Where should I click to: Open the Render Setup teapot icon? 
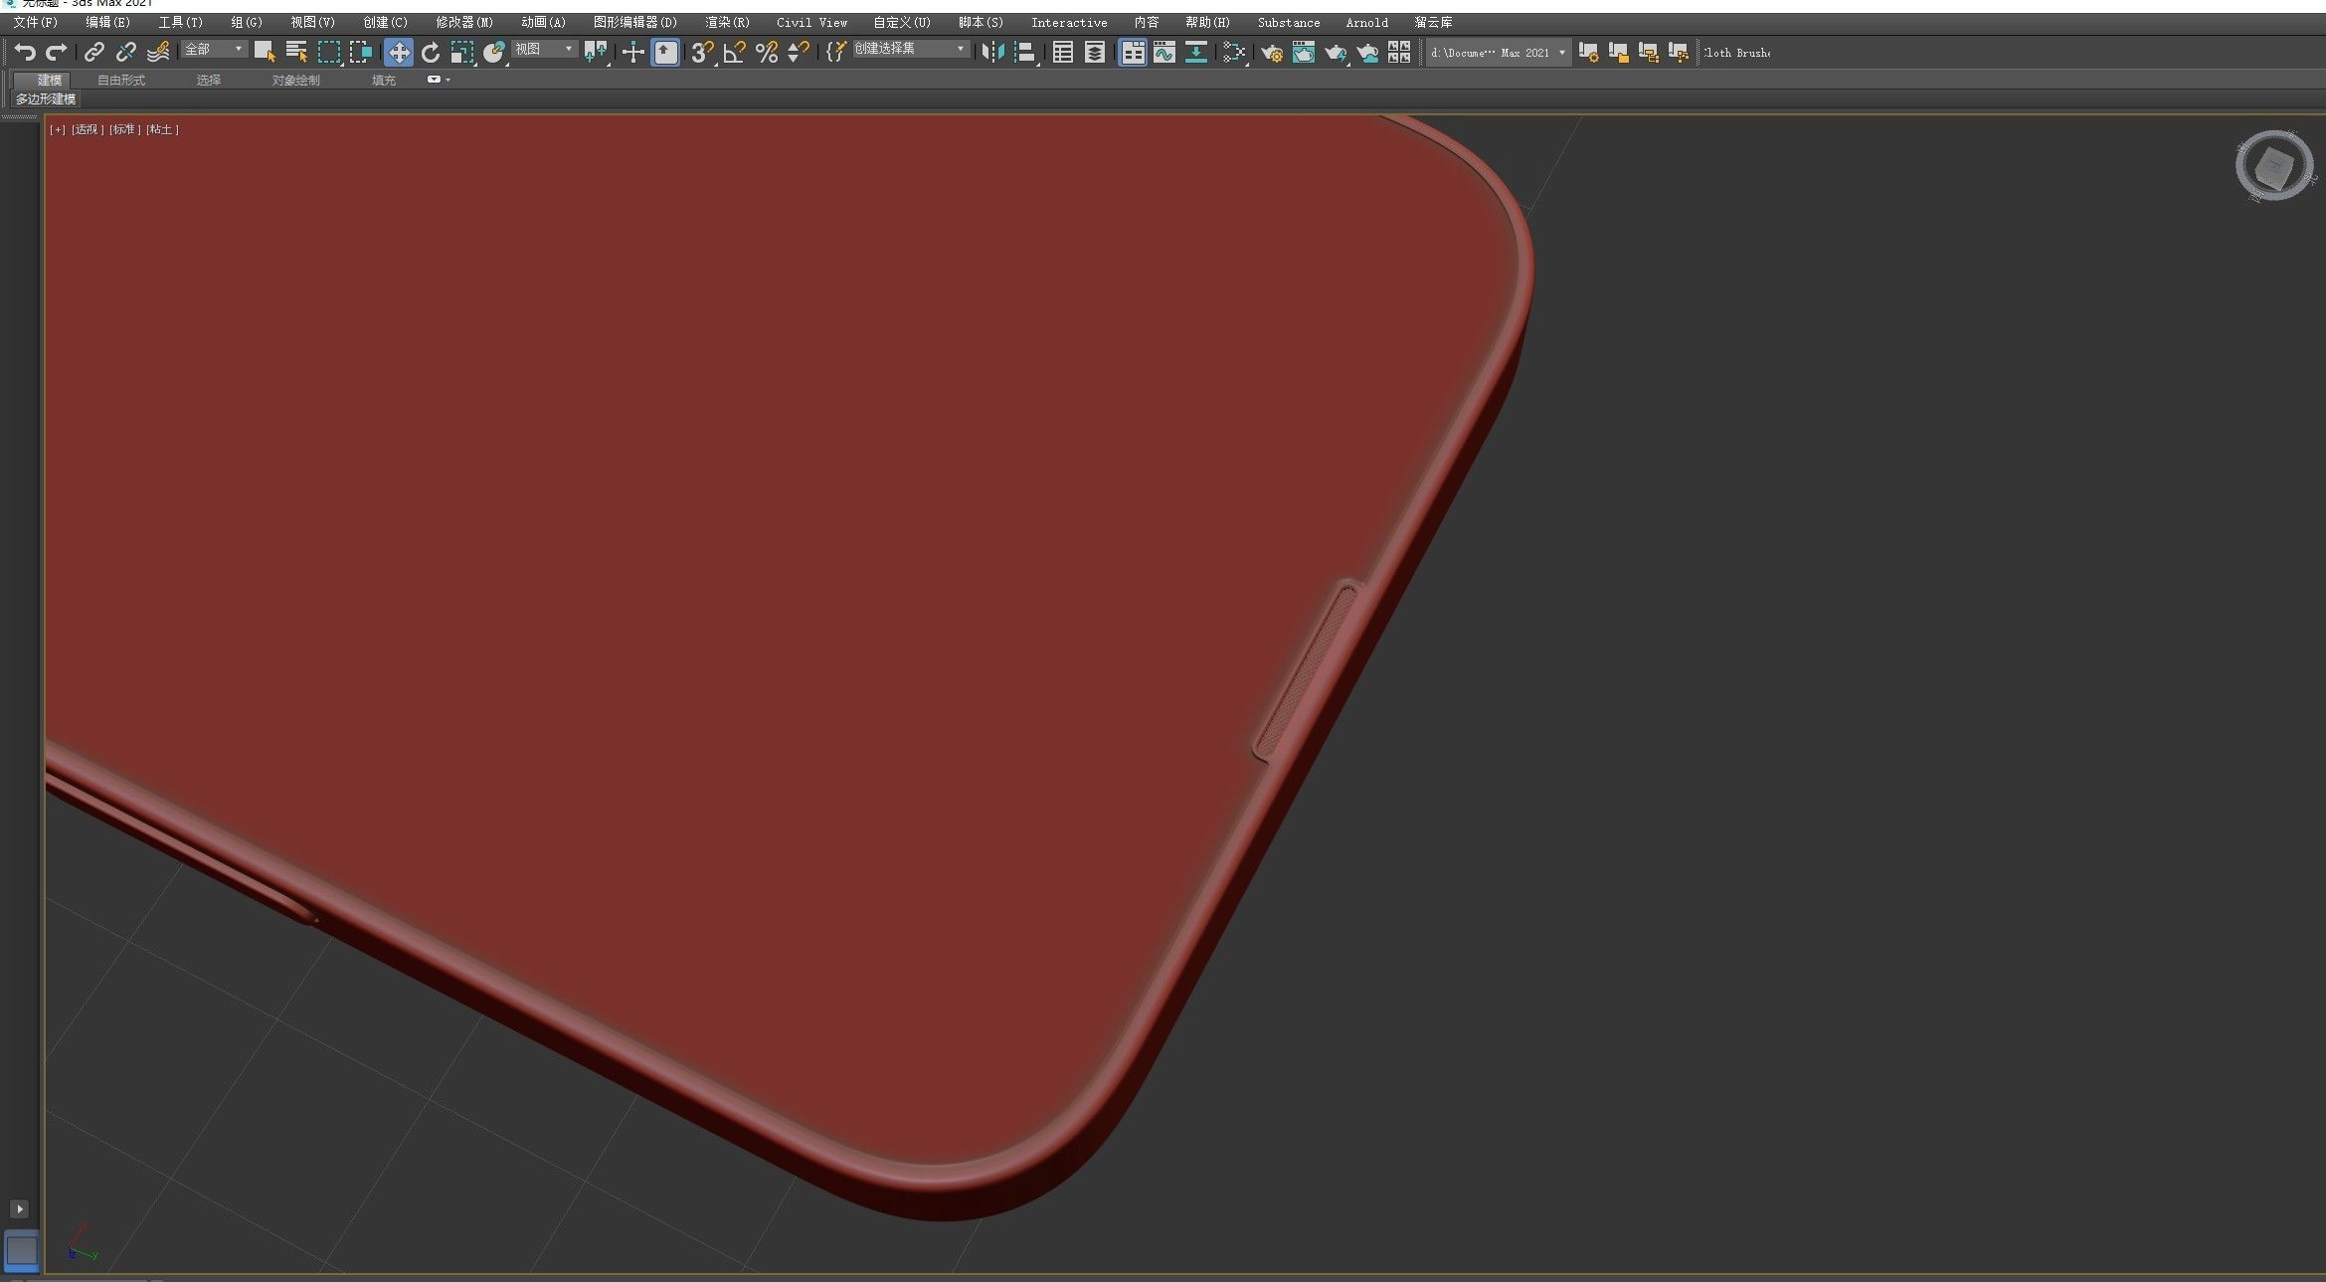click(x=1272, y=53)
